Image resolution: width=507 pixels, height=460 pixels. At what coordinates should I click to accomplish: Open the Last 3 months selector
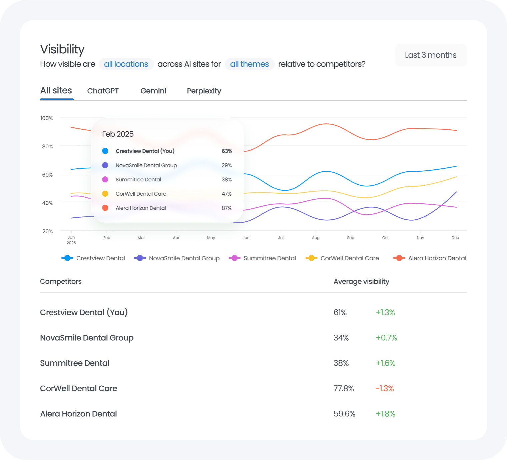(x=431, y=55)
